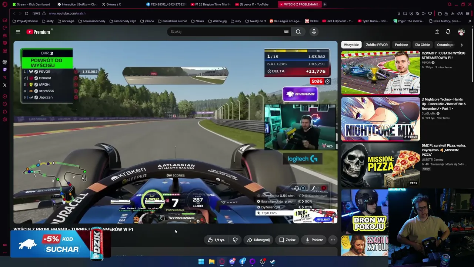Open Facebook app from the taskbar

pyautogui.click(x=243, y=261)
